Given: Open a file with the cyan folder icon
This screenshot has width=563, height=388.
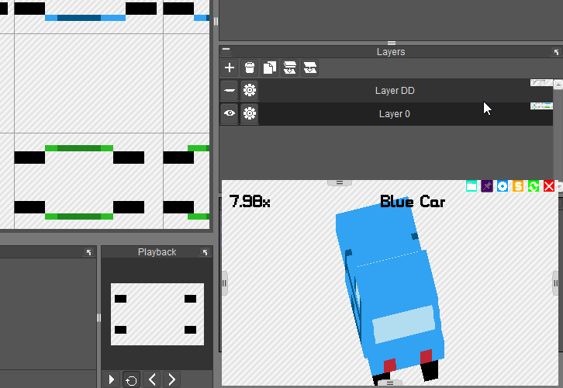Looking at the screenshot, I should click(x=471, y=186).
